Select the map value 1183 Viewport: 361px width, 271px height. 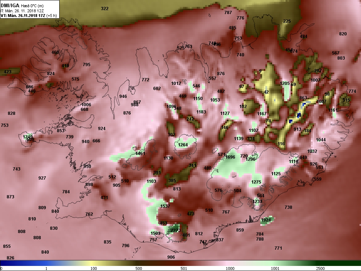[201, 112]
